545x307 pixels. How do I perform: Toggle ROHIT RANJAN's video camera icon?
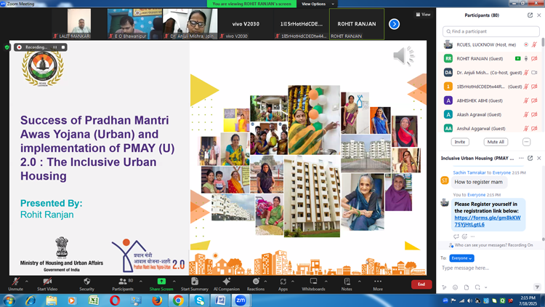(535, 59)
